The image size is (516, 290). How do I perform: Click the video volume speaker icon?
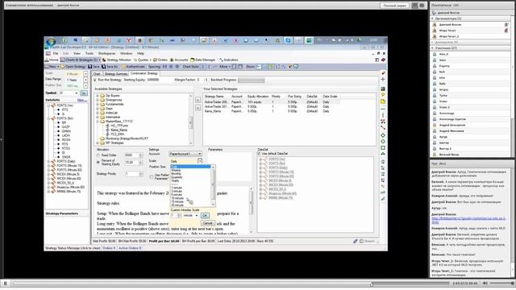[x=485, y=283]
